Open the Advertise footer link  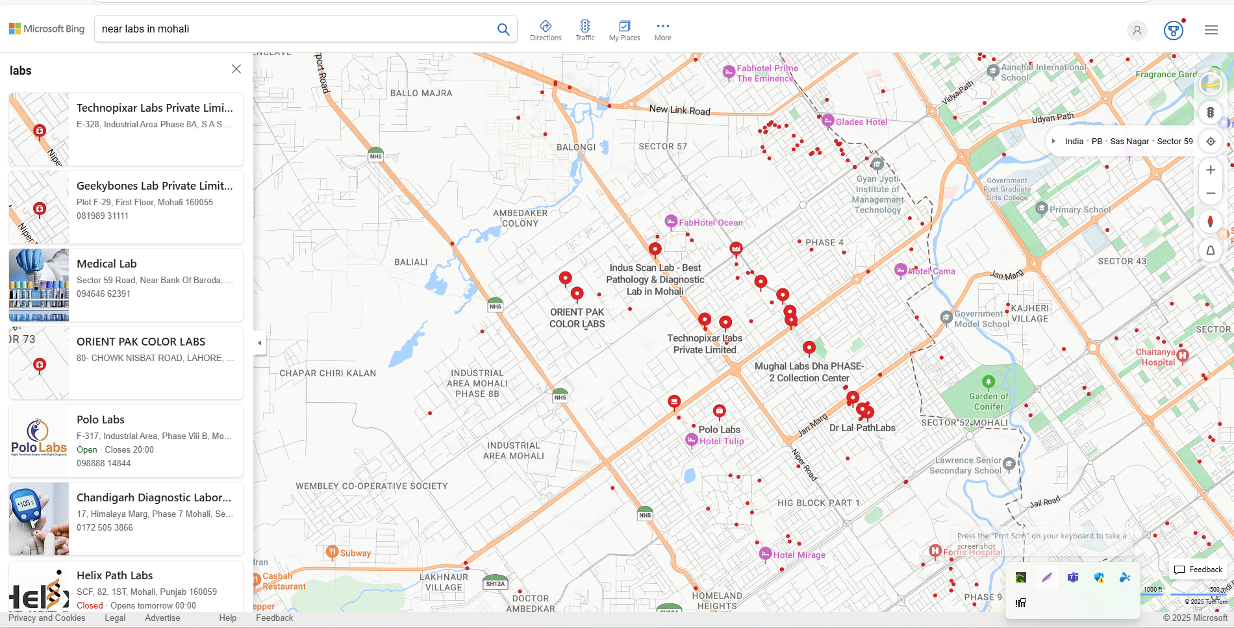[x=162, y=618]
